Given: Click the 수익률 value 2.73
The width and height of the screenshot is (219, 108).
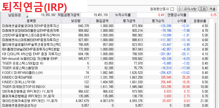Looking at the screenshot, I should pos(187,96).
